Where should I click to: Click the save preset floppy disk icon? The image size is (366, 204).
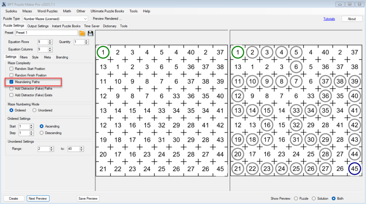(90, 33)
